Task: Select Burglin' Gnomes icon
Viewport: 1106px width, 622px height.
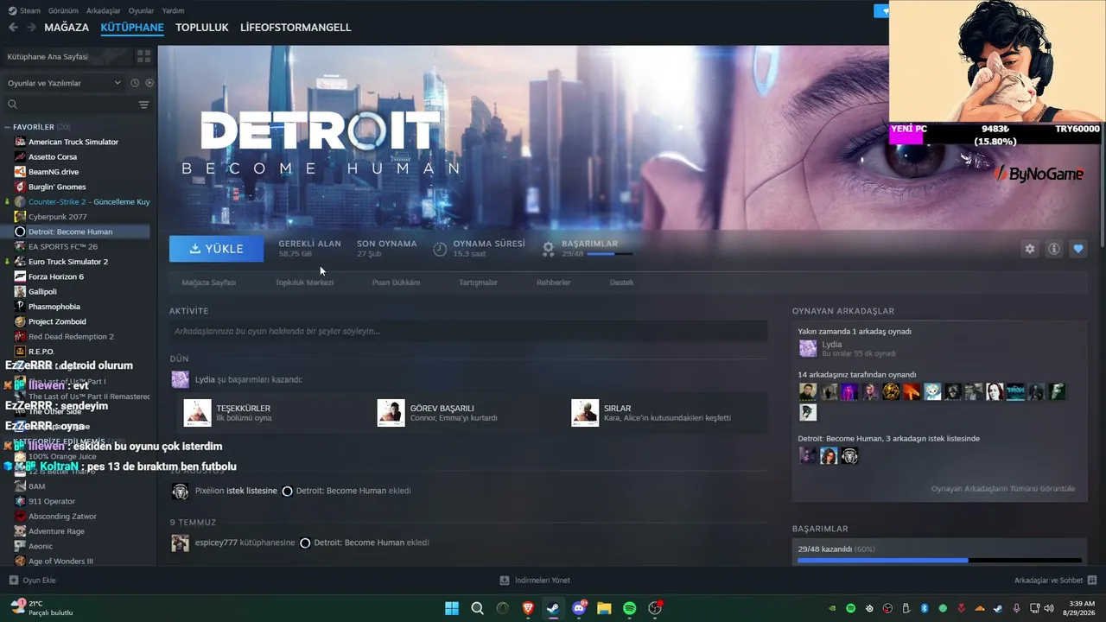Action: 20,187
